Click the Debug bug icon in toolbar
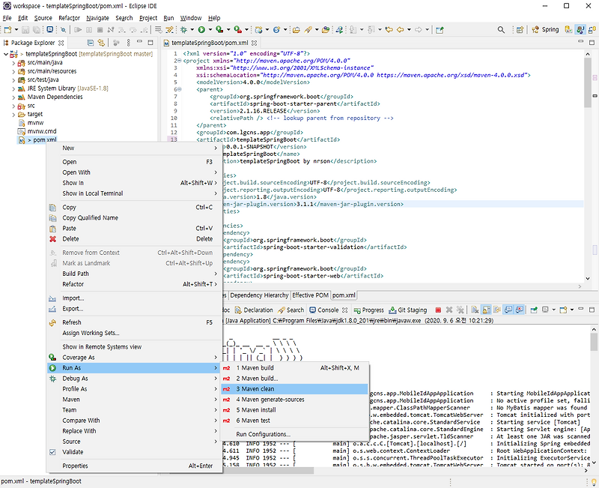 click(x=183, y=29)
